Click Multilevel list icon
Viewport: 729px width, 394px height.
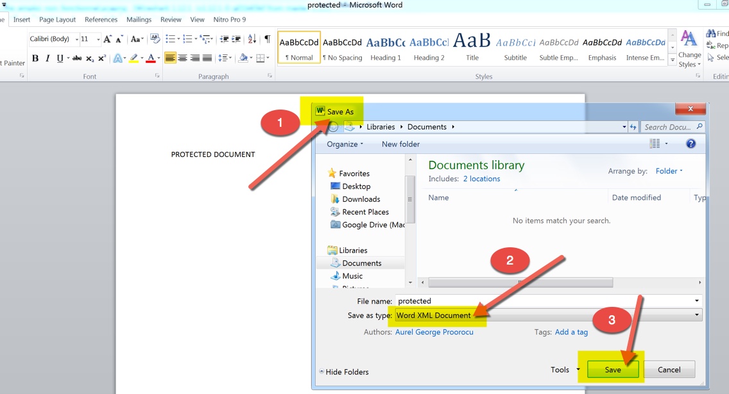tap(205, 39)
